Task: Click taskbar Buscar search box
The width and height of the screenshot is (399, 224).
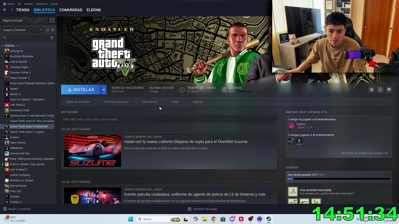Action: coord(159,219)
